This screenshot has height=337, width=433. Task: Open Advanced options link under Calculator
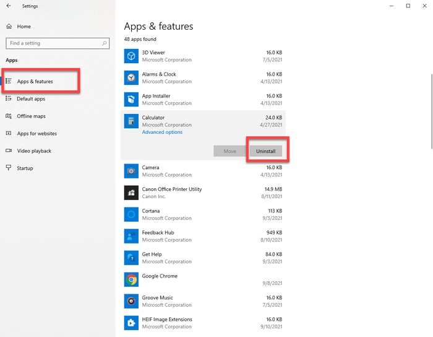point(162,132)
